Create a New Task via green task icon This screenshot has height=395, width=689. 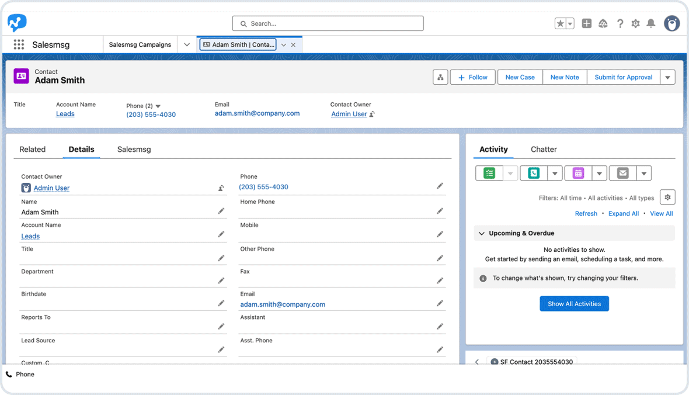click(488, 173)
